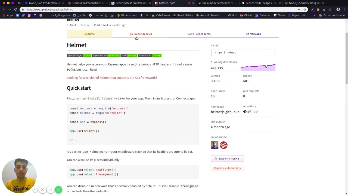Click the build passing badge
Image resolution: width=348 pixels, height=195 pixels.
coord(129,56)
